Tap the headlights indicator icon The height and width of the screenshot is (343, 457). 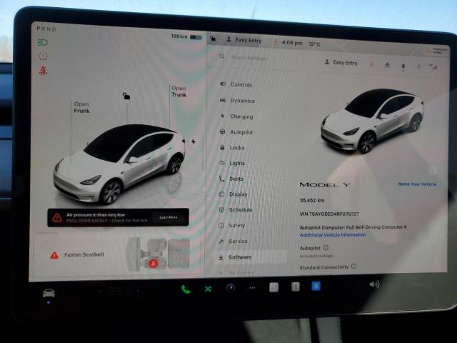(x=43, y=42)
